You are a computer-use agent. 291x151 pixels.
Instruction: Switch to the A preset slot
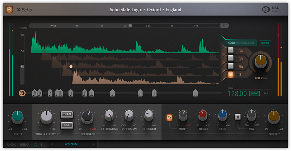pyautogui.click(x=35, y=144)
